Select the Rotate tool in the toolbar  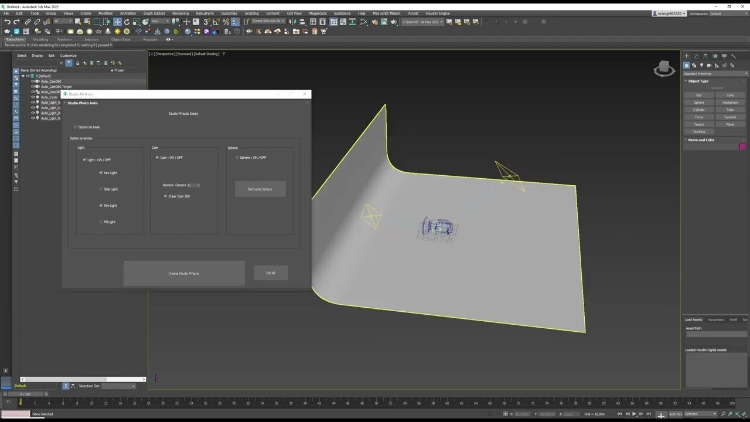[x=127, y=22]
